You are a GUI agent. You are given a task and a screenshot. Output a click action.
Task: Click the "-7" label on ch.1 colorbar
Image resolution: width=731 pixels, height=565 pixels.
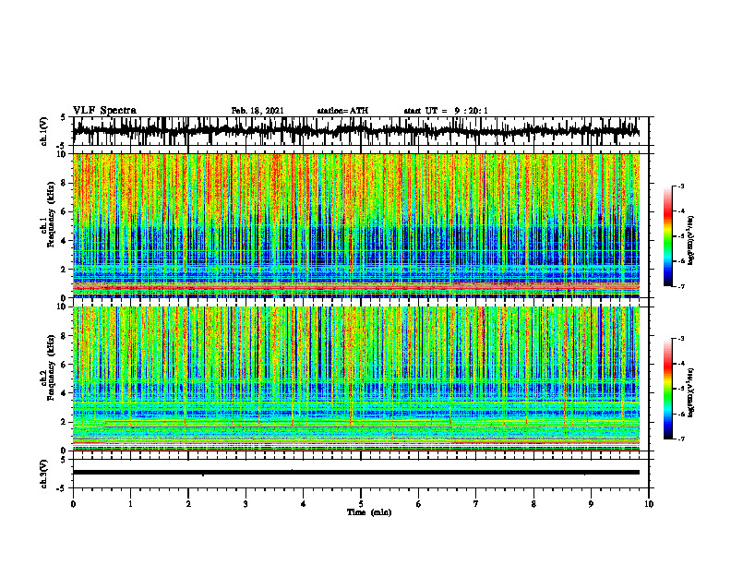click(682, 286)
